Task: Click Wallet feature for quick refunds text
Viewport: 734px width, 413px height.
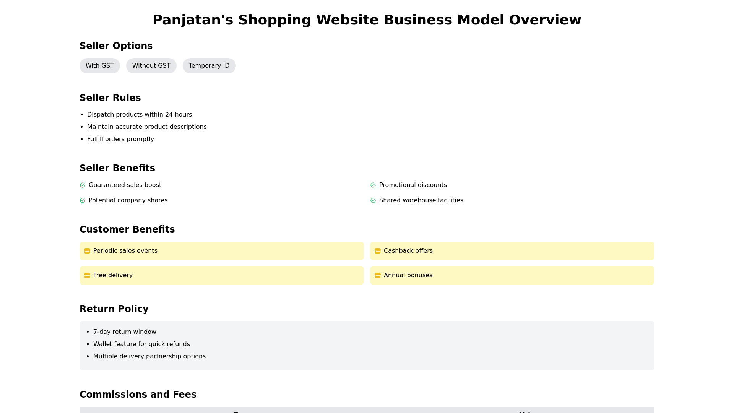Action: click(x=141, y=344)
